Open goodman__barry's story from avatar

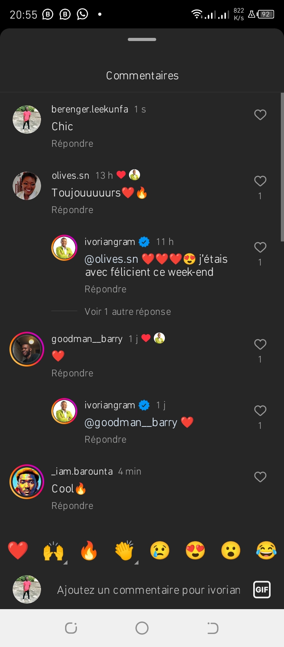point(27,349)
